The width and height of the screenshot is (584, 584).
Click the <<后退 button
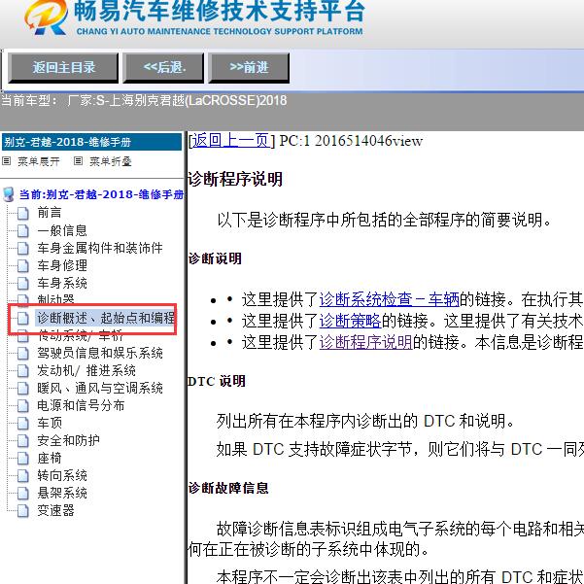pos(163,67)
